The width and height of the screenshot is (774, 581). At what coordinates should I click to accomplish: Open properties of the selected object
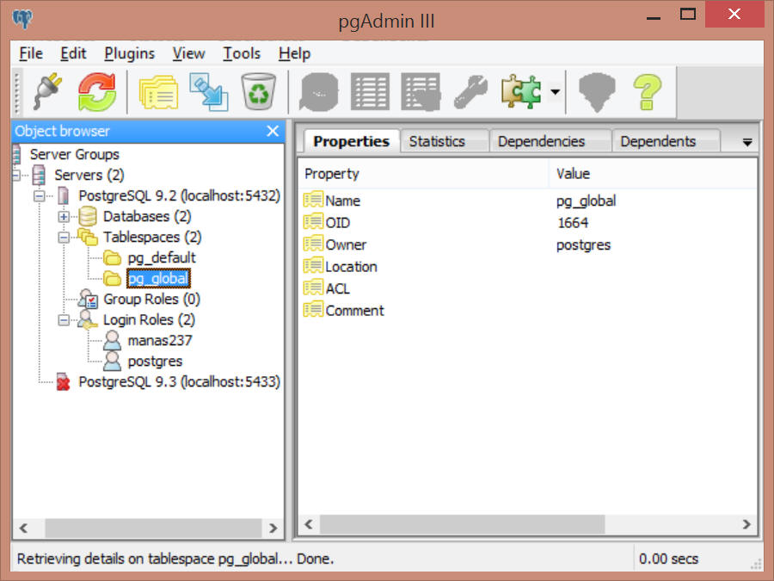[158, 92]
